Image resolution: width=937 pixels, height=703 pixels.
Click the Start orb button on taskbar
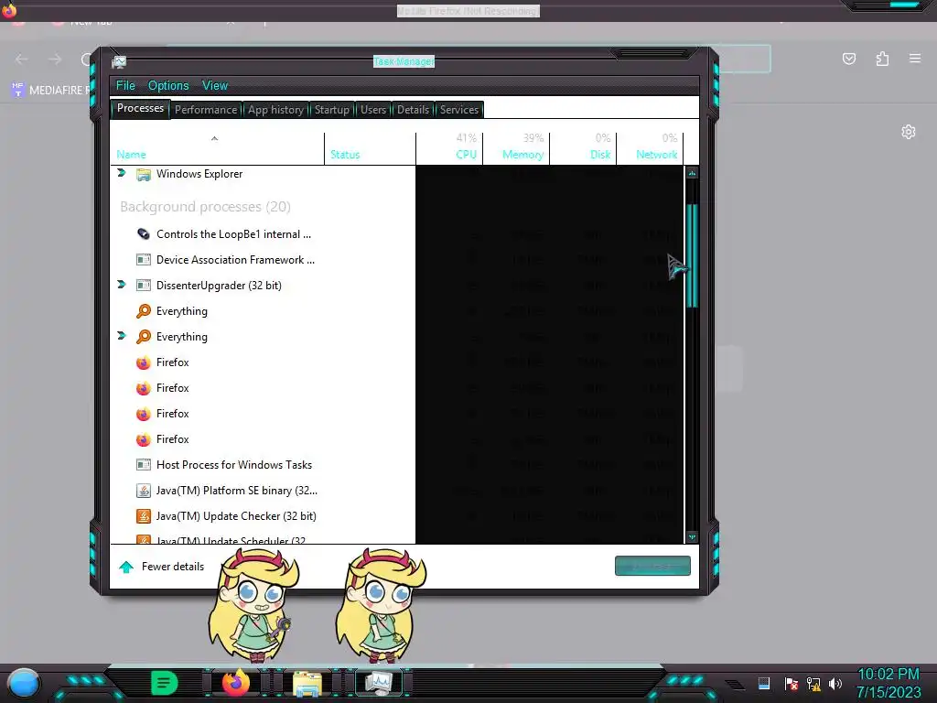pyautogui.click(x=24, y=683)
